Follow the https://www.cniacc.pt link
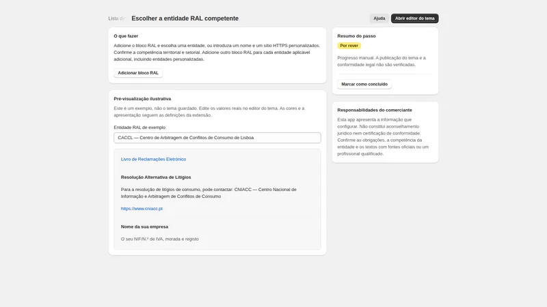The image size is (547, 307). (142, 209)
